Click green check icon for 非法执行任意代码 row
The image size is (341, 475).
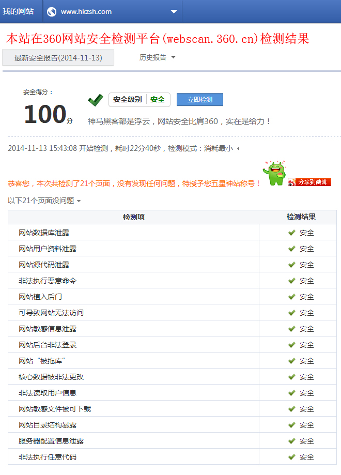pyautogui.click(x=292, y=457)
